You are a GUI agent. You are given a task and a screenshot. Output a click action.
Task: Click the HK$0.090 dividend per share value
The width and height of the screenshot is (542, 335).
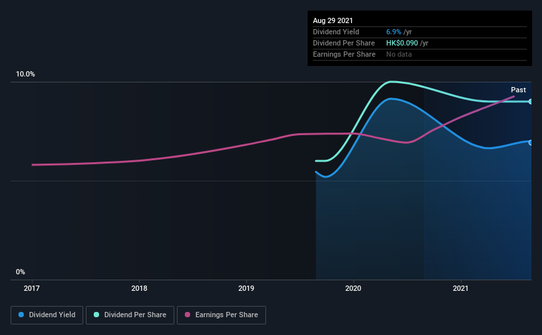click(402, 43)
